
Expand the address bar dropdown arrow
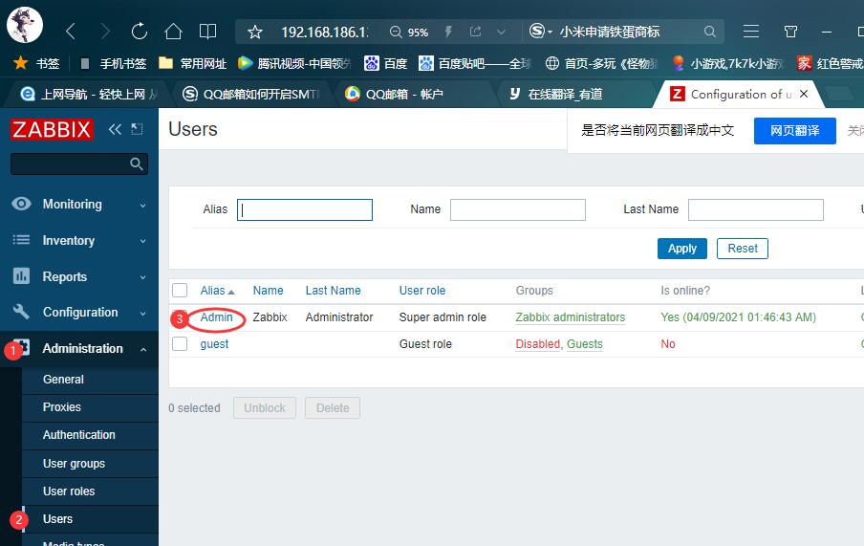click(501, 32)
